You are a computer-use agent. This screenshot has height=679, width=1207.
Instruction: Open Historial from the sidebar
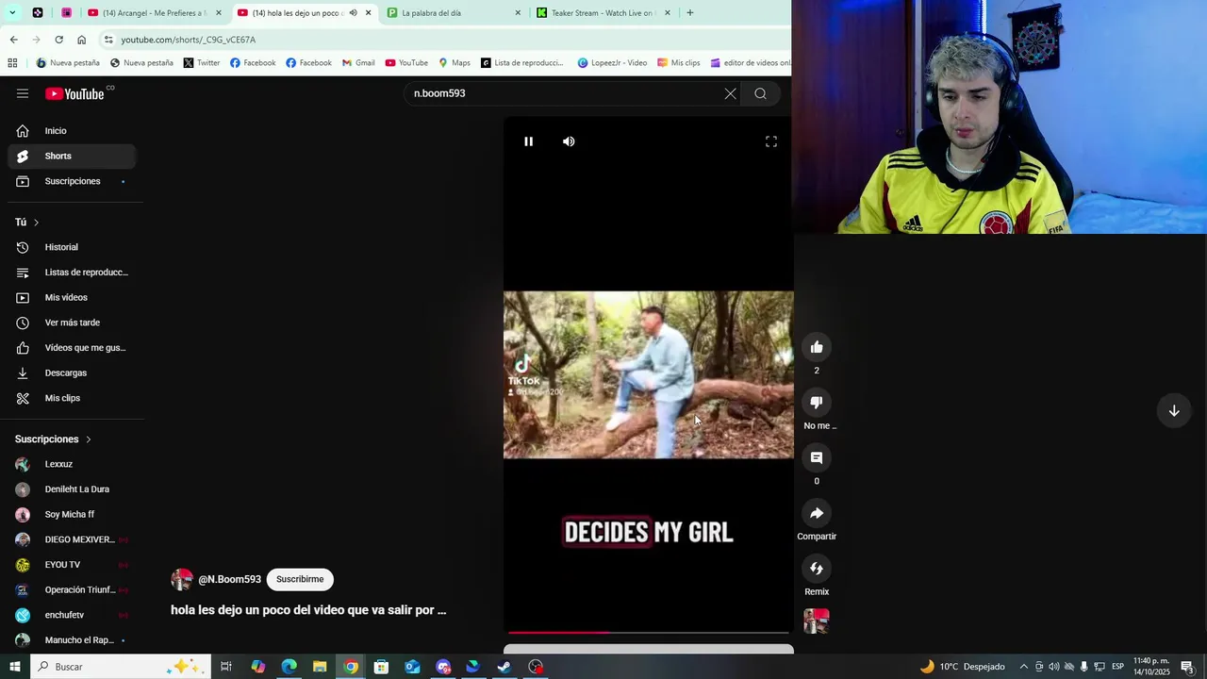click(72, 247)
